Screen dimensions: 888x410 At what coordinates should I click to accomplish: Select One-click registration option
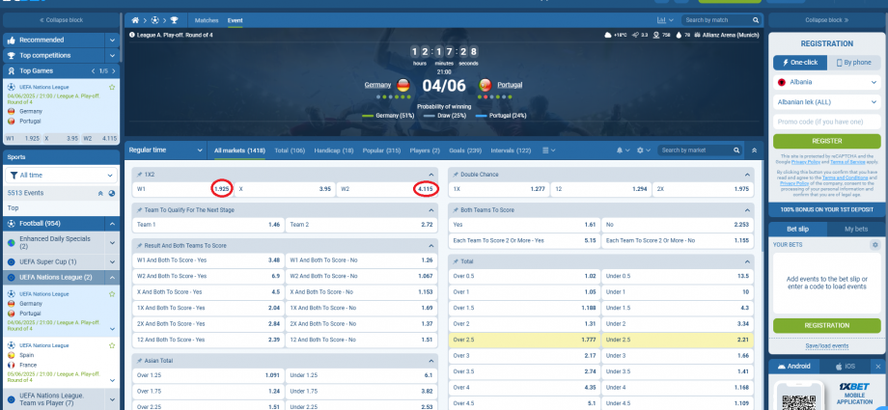pos(799,63)
